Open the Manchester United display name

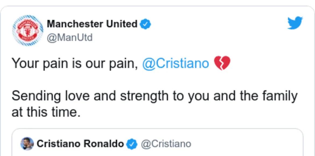(x=92, y=24)
